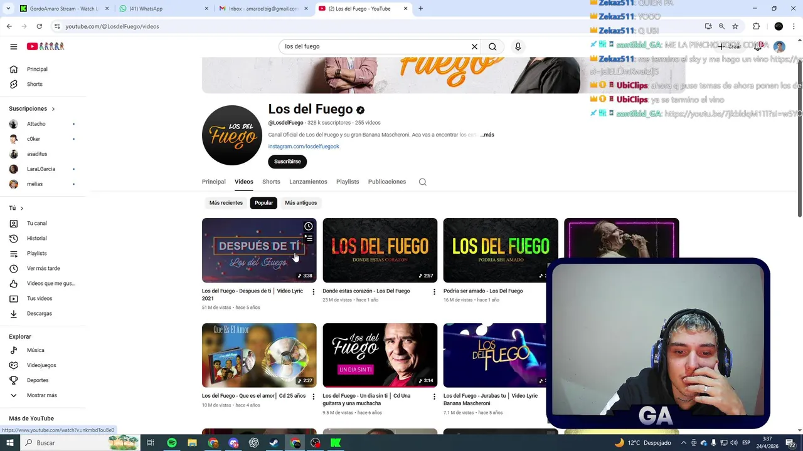Switch to Lanzamientos tab
This screenshot has height=451, width=803.
click(308, 182)
